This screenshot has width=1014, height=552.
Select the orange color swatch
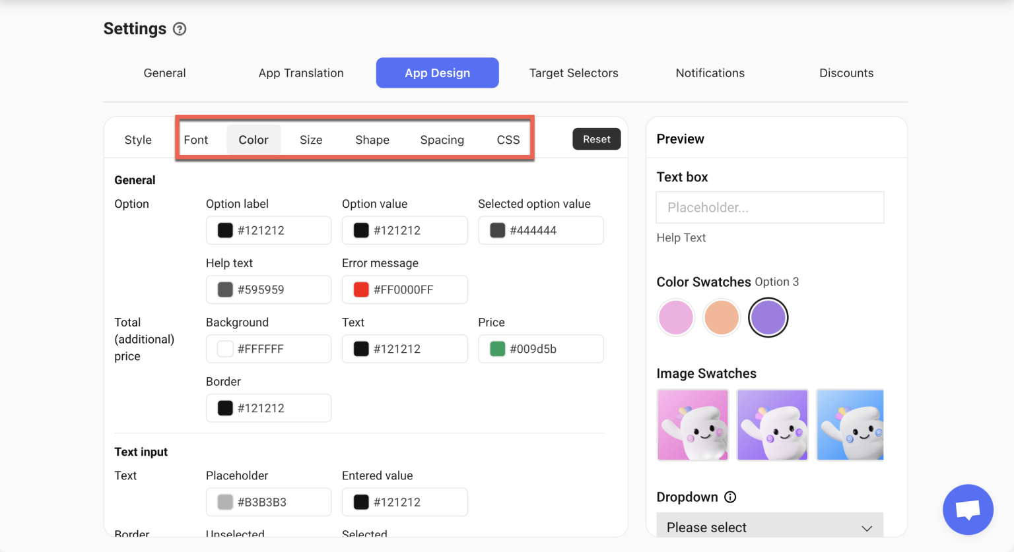pos(722,317)
